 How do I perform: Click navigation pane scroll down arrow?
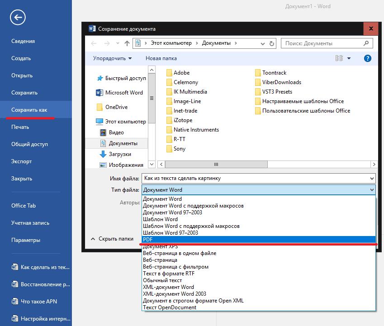pyautogui.click(x=152, y=164)
